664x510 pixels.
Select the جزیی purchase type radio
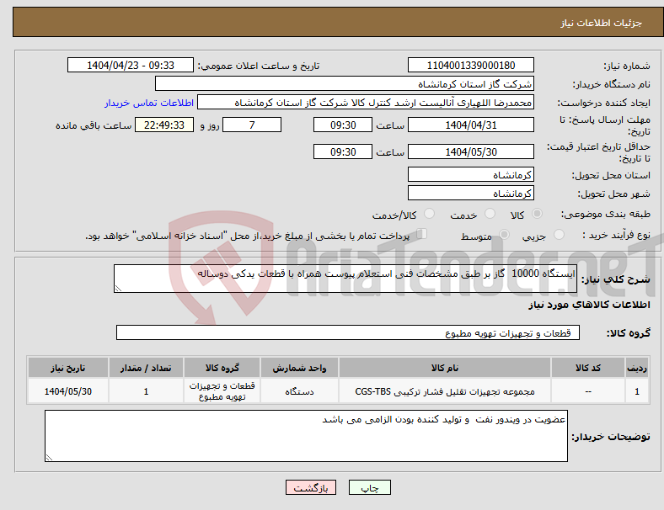(x=559, y=234)
